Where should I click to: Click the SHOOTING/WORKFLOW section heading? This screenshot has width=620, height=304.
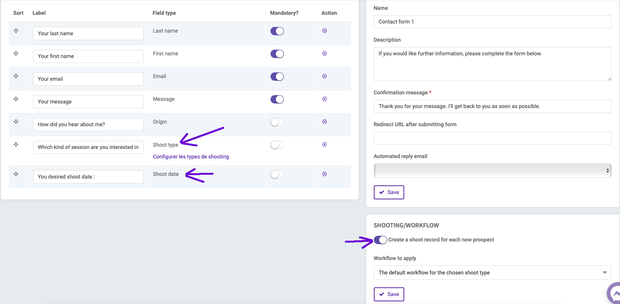pyautogui.click(x=406, y=225)
